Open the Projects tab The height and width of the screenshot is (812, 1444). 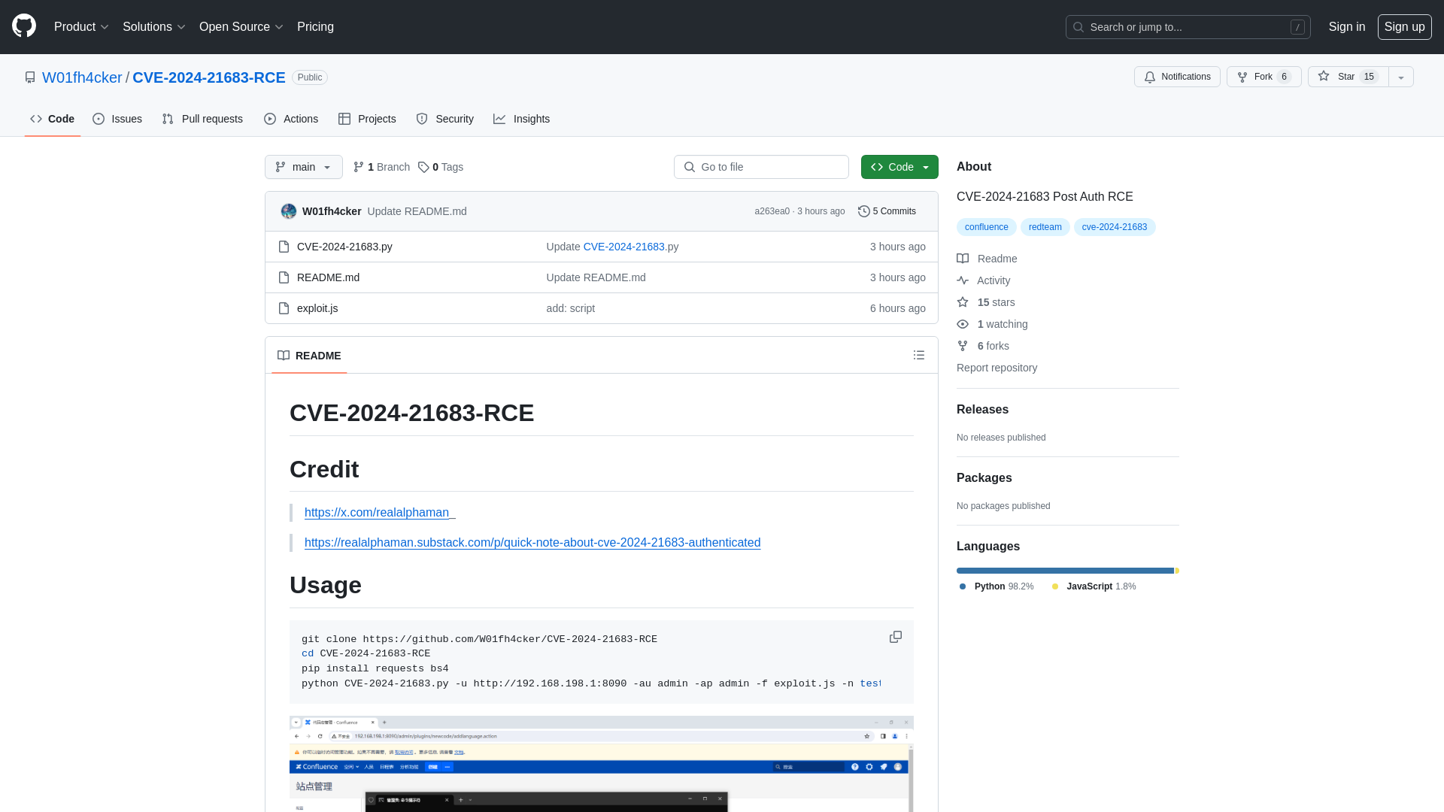[x=367, y=119]
